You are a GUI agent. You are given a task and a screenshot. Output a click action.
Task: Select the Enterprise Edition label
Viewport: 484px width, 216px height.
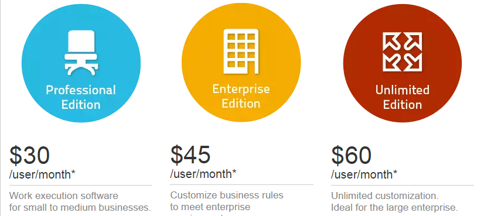(241, 96)
